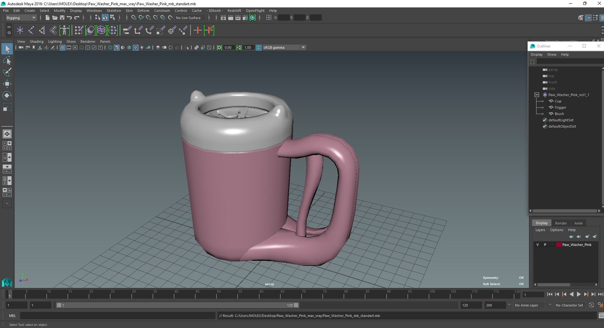Choose the Move tool in toolbox

[7, 83]
